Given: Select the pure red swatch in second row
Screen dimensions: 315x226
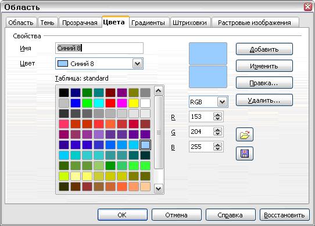Looking at the screenshot, I should [110, 103].
